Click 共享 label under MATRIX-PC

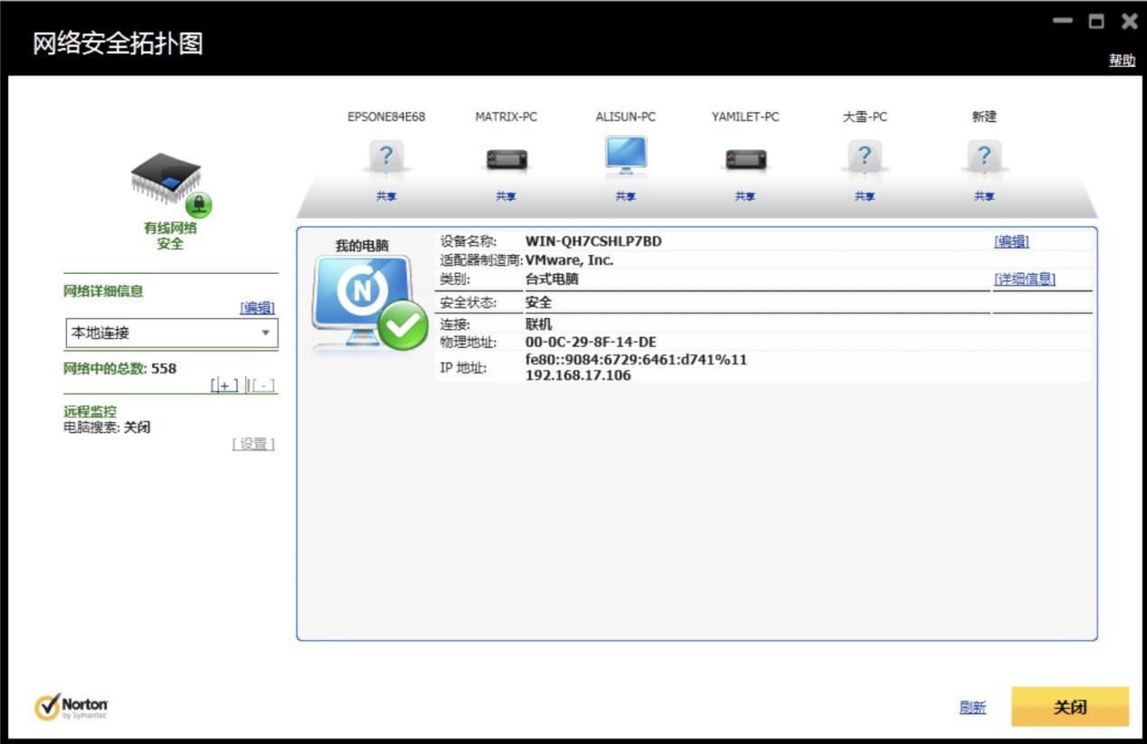(x=506, y=196)
